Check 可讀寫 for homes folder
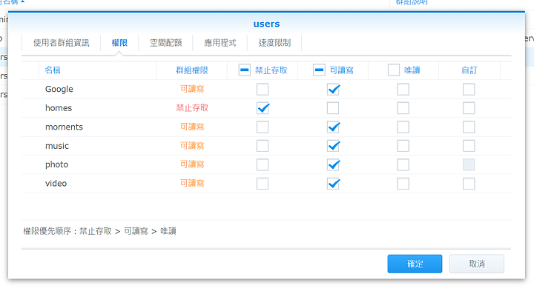 [333, 108]
